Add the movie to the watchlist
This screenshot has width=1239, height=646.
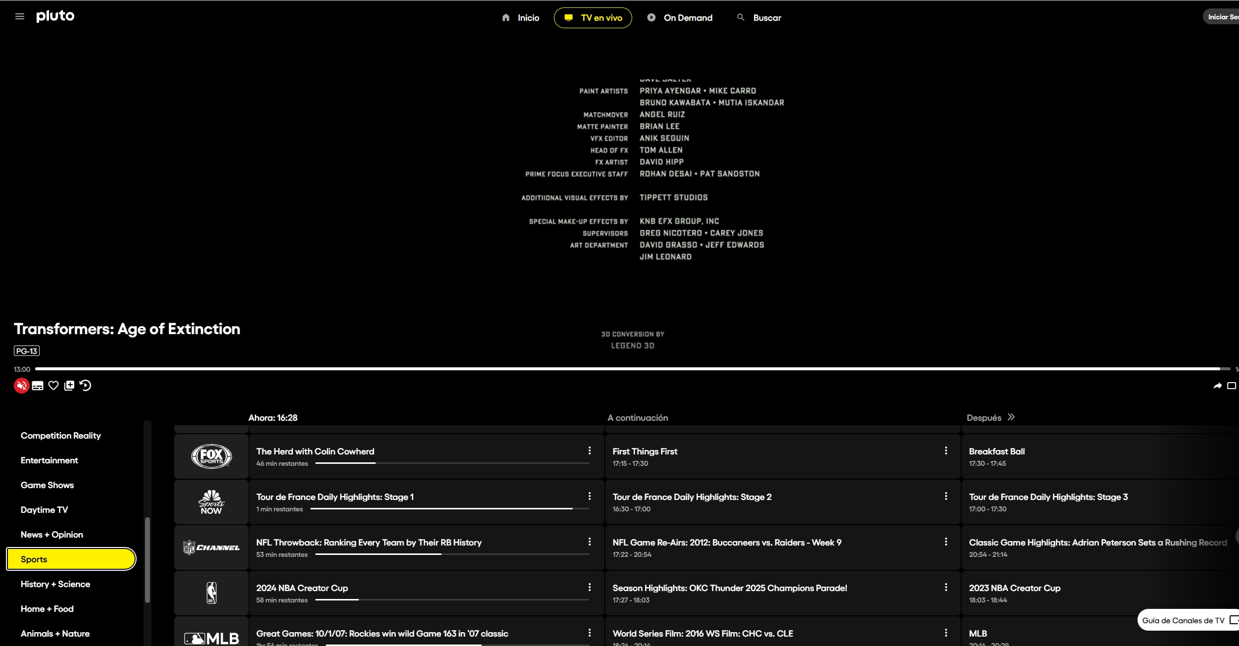[69, 386]
